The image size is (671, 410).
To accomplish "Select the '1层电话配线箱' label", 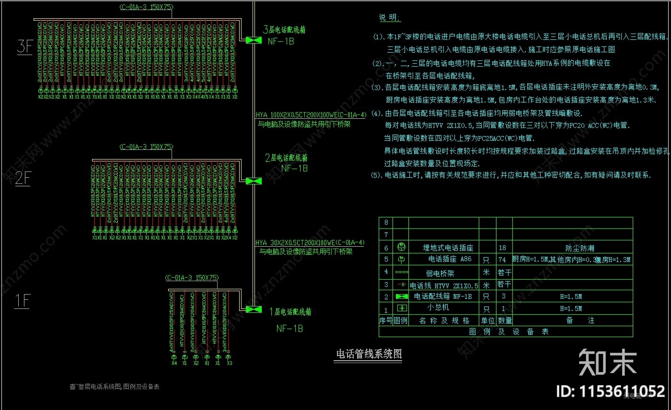I will tap(290, 312).
